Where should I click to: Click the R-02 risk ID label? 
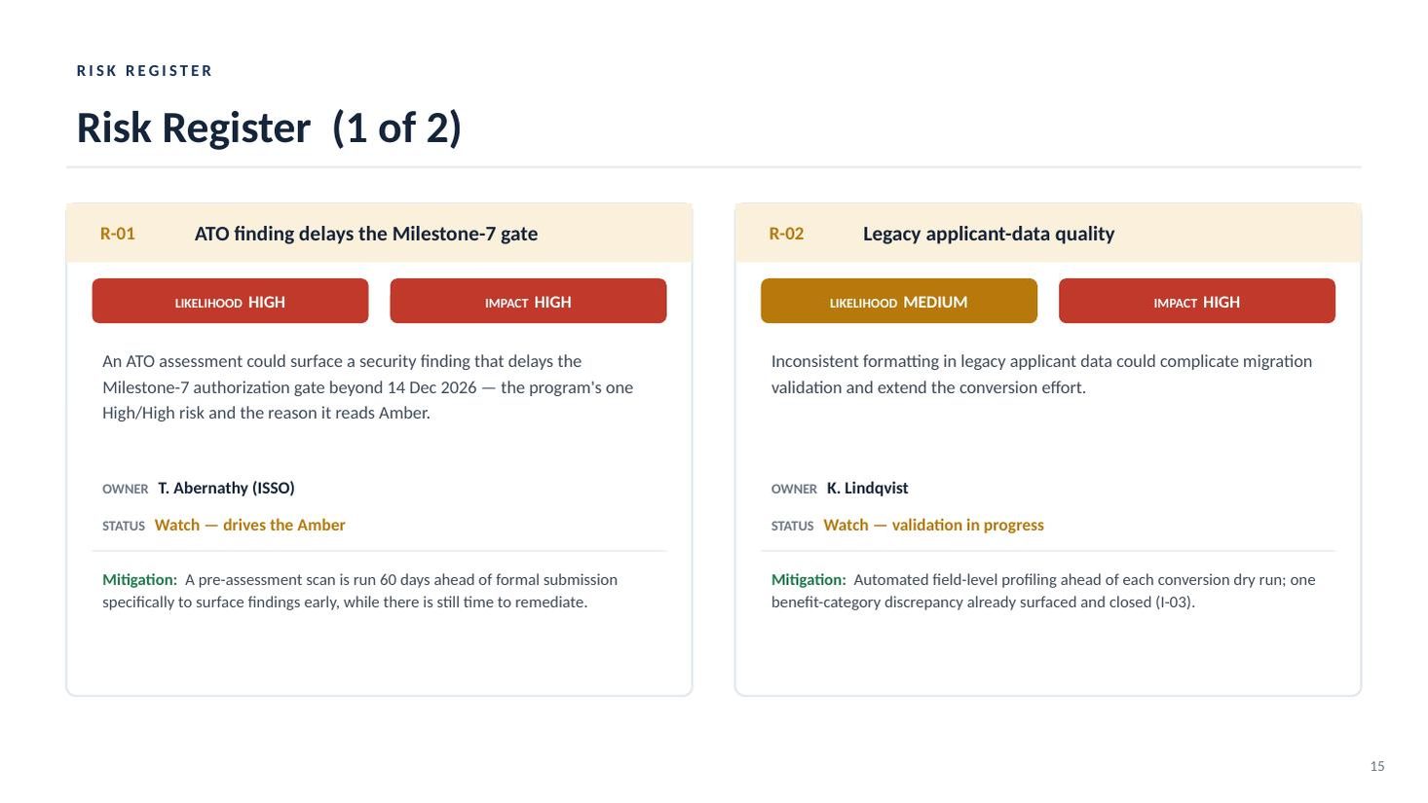tap(786, 234)
